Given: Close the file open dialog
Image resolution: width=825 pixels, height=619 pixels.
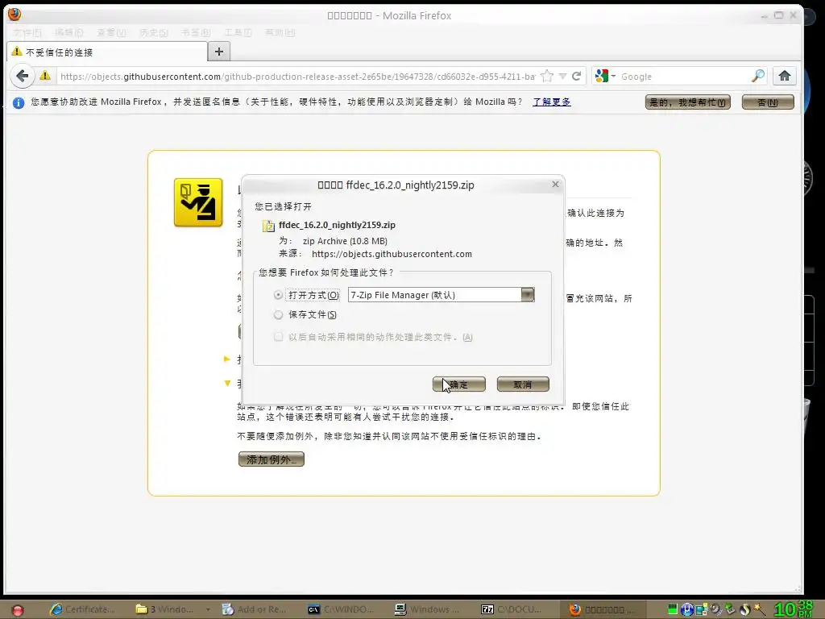Looking at the screenshot, I should tap(555, 185).
